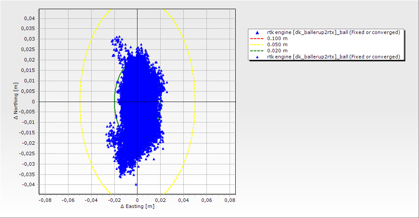419x218 pixels.
Task: Click the -0,06 easting axis label
Action: 68,200
